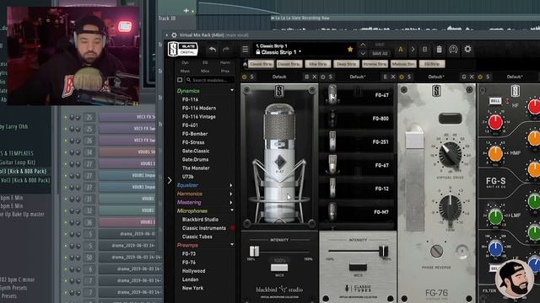The width and height of the screenshot is (540, 303).
Task: Click the SAVE button above SAVE AS
Action: pyautogui.click(x=380, y=45)
